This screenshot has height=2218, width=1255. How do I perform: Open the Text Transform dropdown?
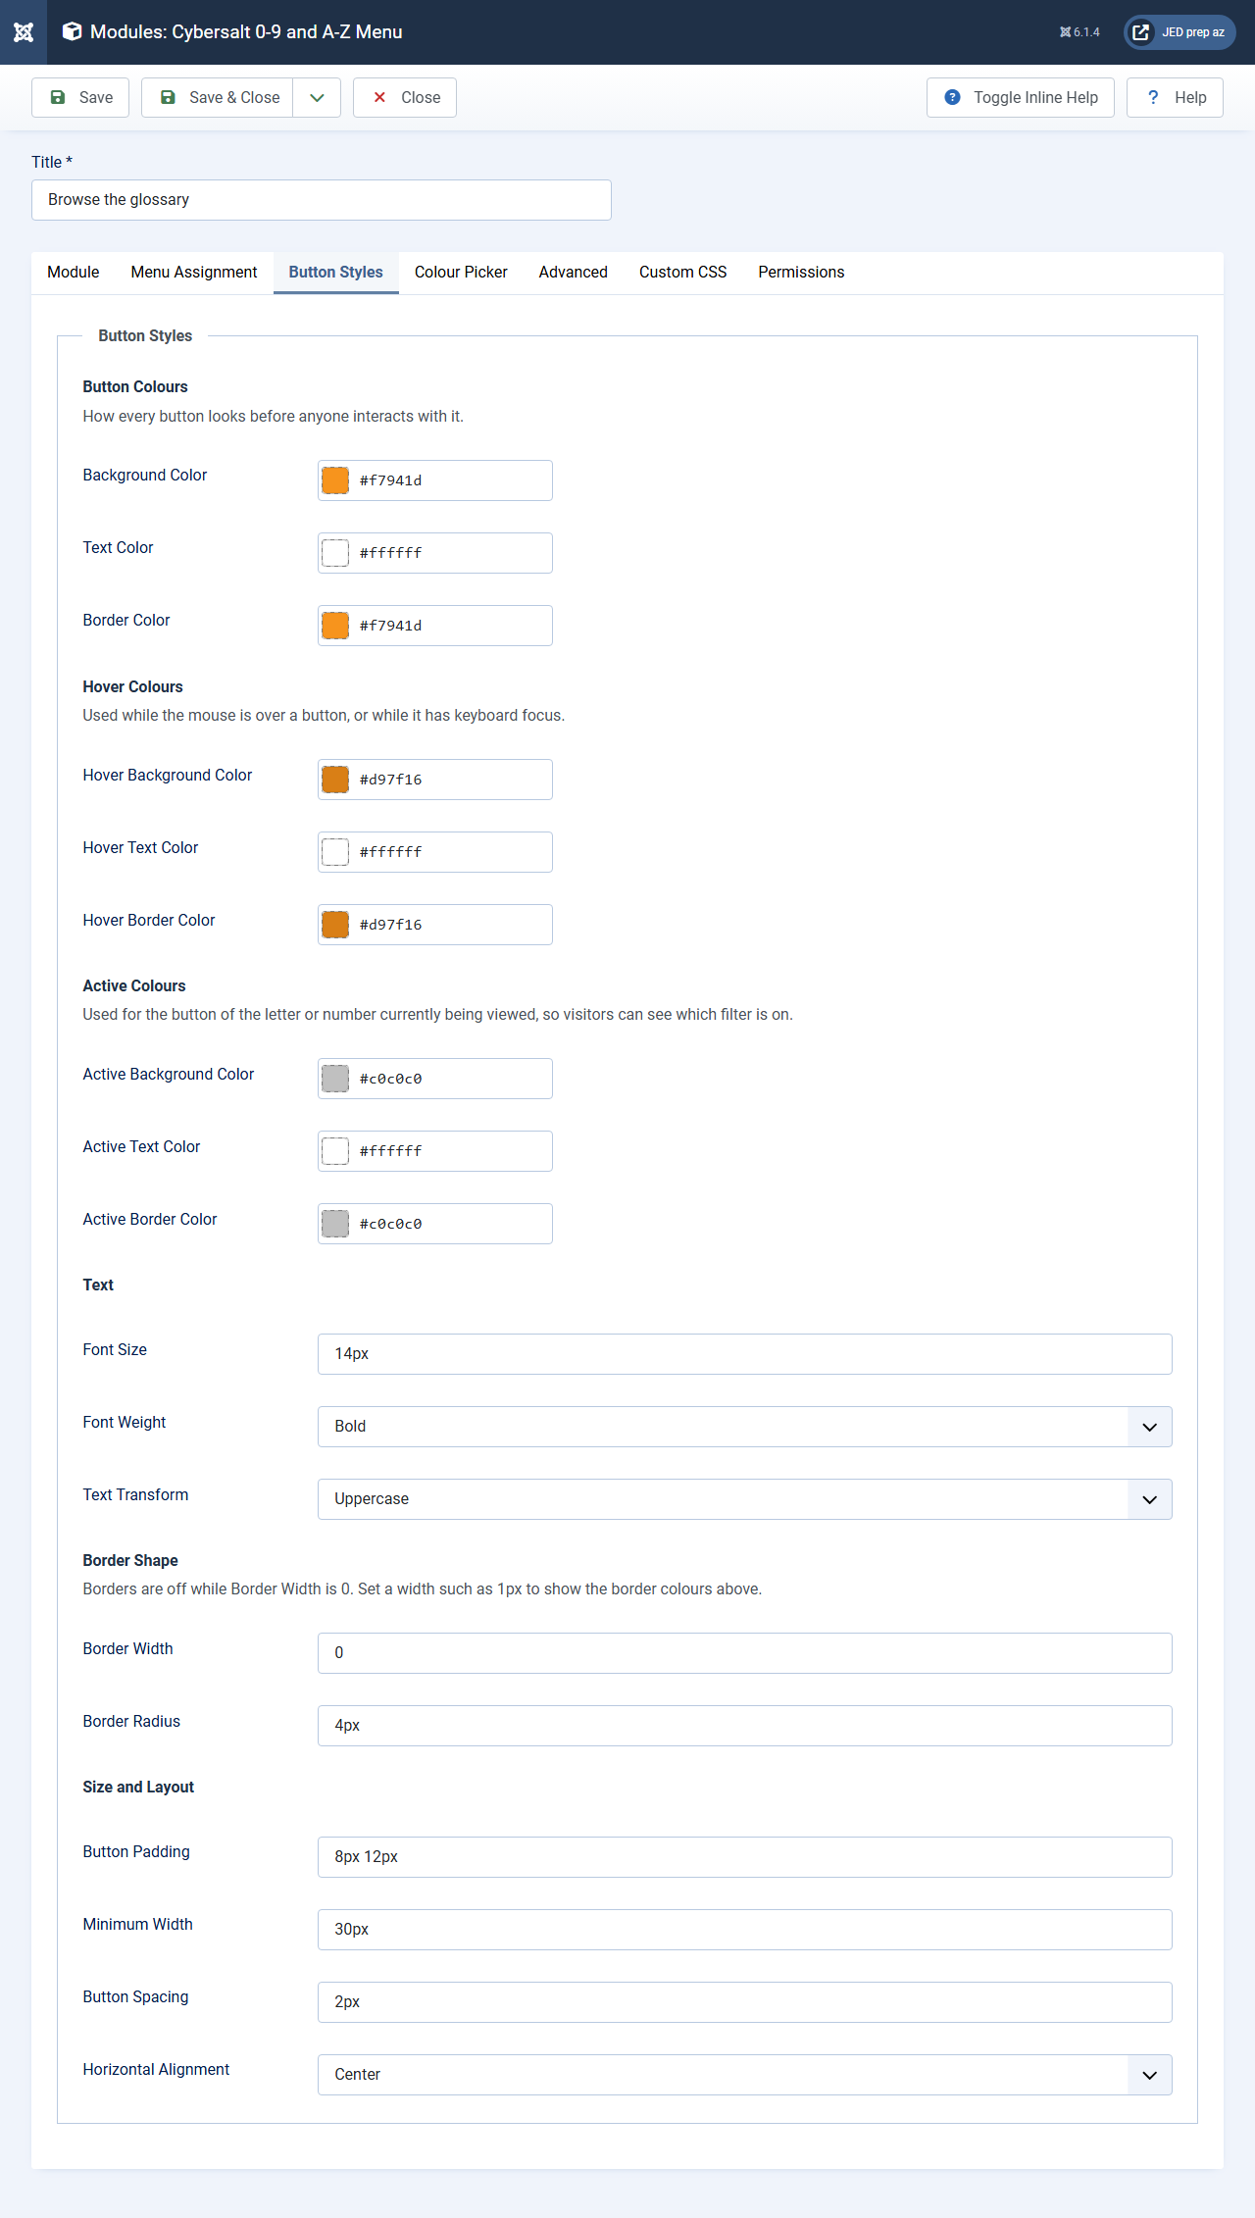(x=745, y=1499)
